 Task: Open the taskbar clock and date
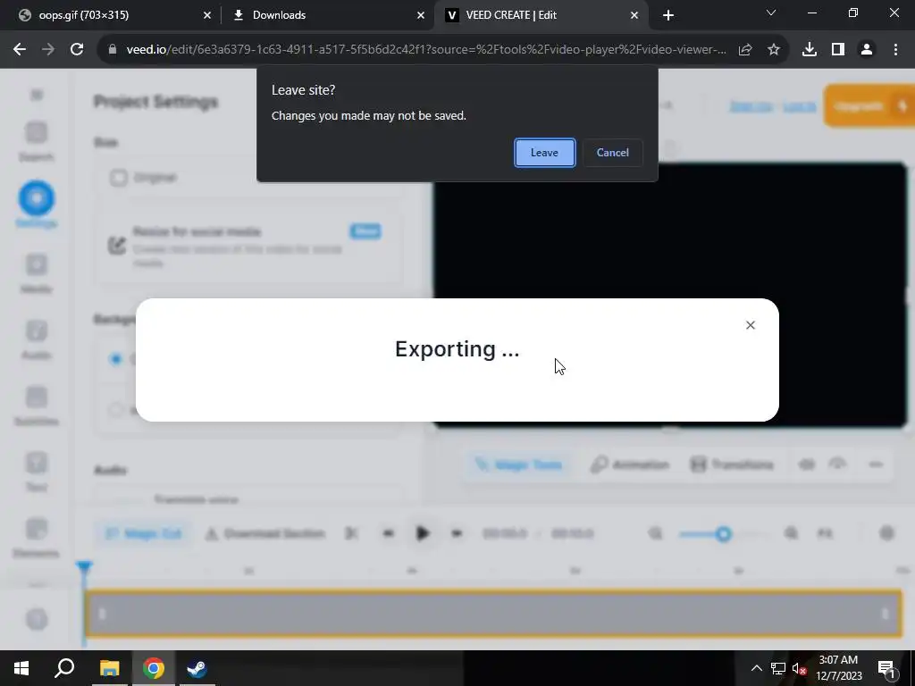click(x=838, y=668)
